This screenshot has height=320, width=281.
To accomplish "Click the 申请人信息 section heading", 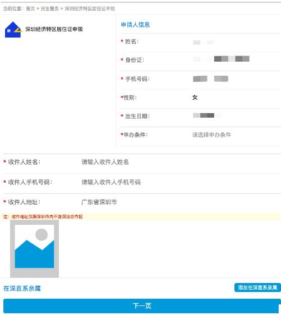I will pyautogui.click(x=135, y=25).
